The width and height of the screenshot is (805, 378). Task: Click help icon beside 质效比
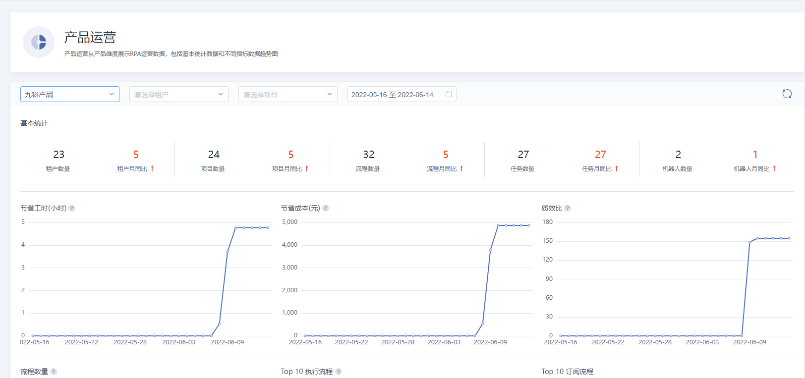tap(568, 208)
